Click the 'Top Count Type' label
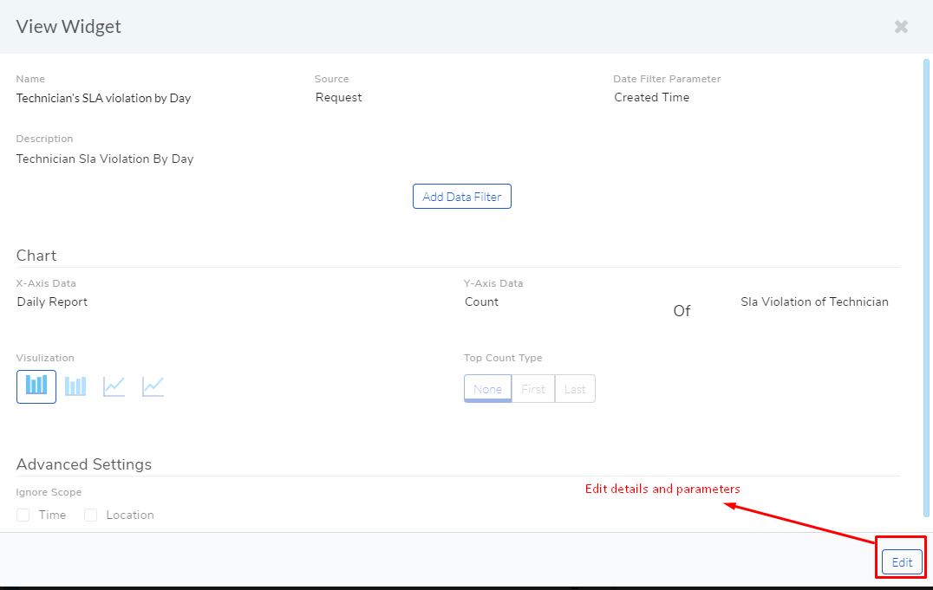This screenshot has height=590, width=933. click(x=503, y=358)
